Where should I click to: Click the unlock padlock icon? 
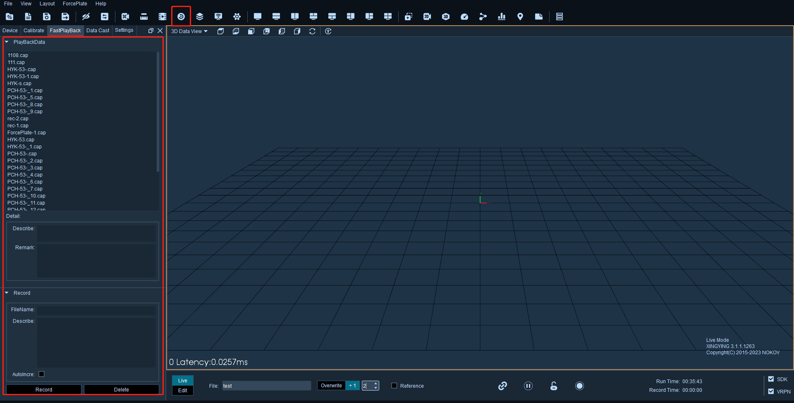tap(554, 386)
